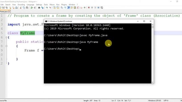Click 'Ln : 5' in status bar
The image size is (182, 102).
pyautogui.click(x=114, y=101)
